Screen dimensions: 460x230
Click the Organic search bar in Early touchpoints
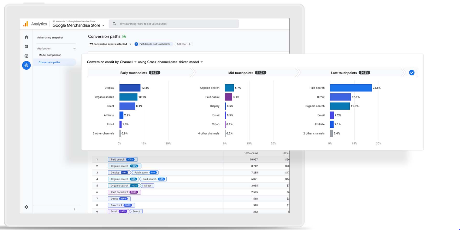pos(128,97)
